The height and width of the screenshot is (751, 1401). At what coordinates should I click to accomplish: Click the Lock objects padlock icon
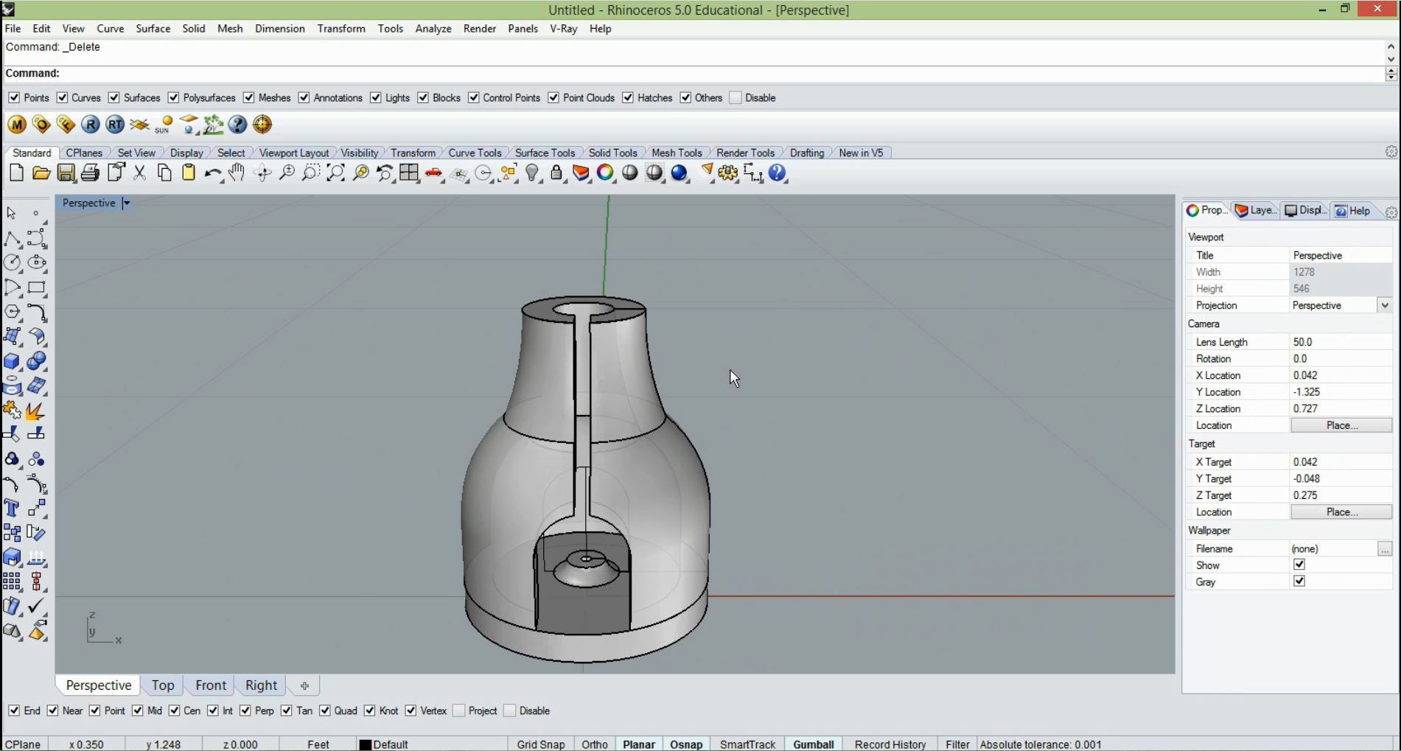[x=556, y=173]
